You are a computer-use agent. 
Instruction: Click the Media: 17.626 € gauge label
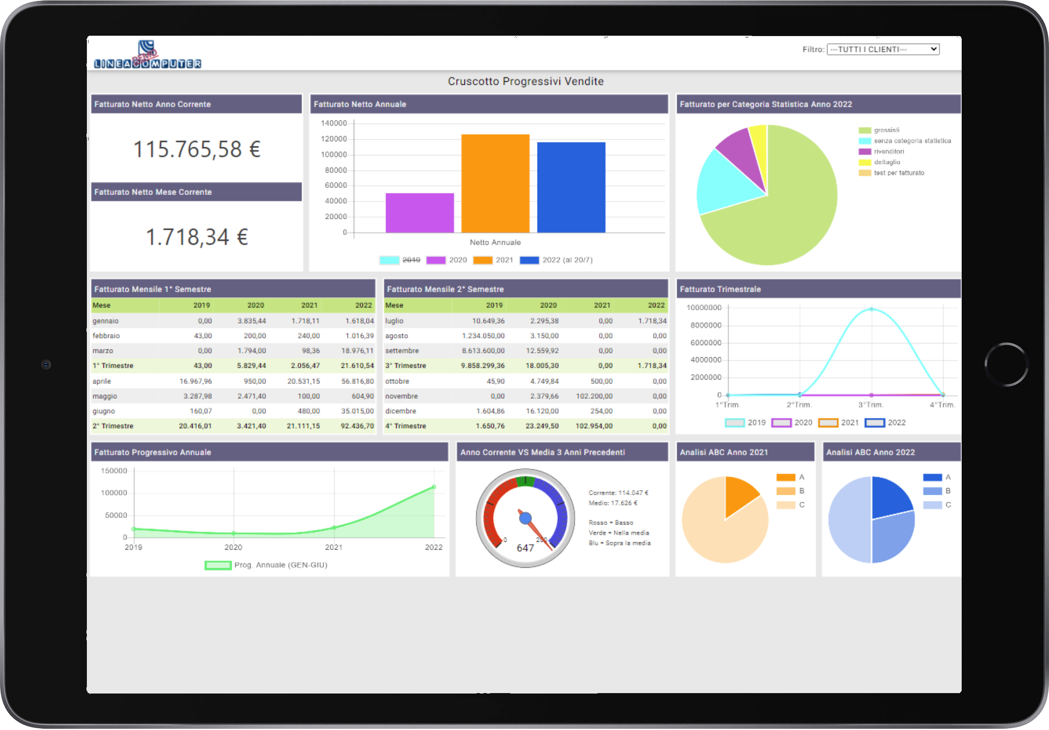(613, 503)
